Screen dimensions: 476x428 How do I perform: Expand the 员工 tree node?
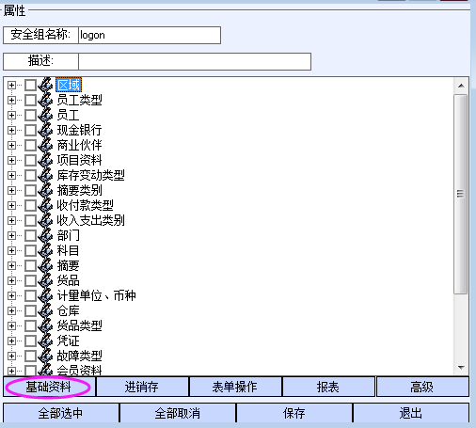click(x=11, y=115)
